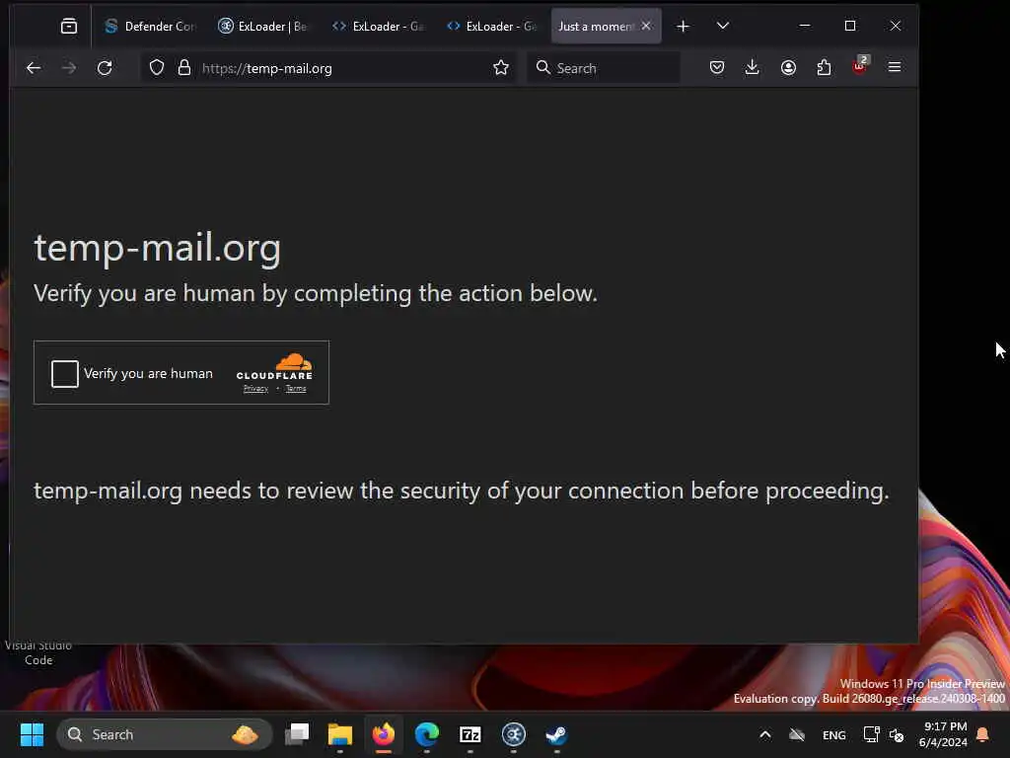Screen dimensions: 1010x758
Task: Close the Just a moment tab
Action: [646, 26]
